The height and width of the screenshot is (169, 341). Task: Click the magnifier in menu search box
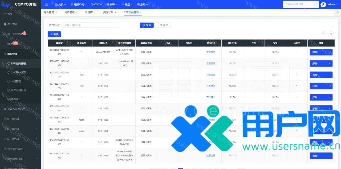[315, 5]
